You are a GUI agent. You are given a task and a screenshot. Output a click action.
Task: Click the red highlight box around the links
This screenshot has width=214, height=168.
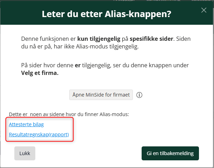click(x=40, y=129)
